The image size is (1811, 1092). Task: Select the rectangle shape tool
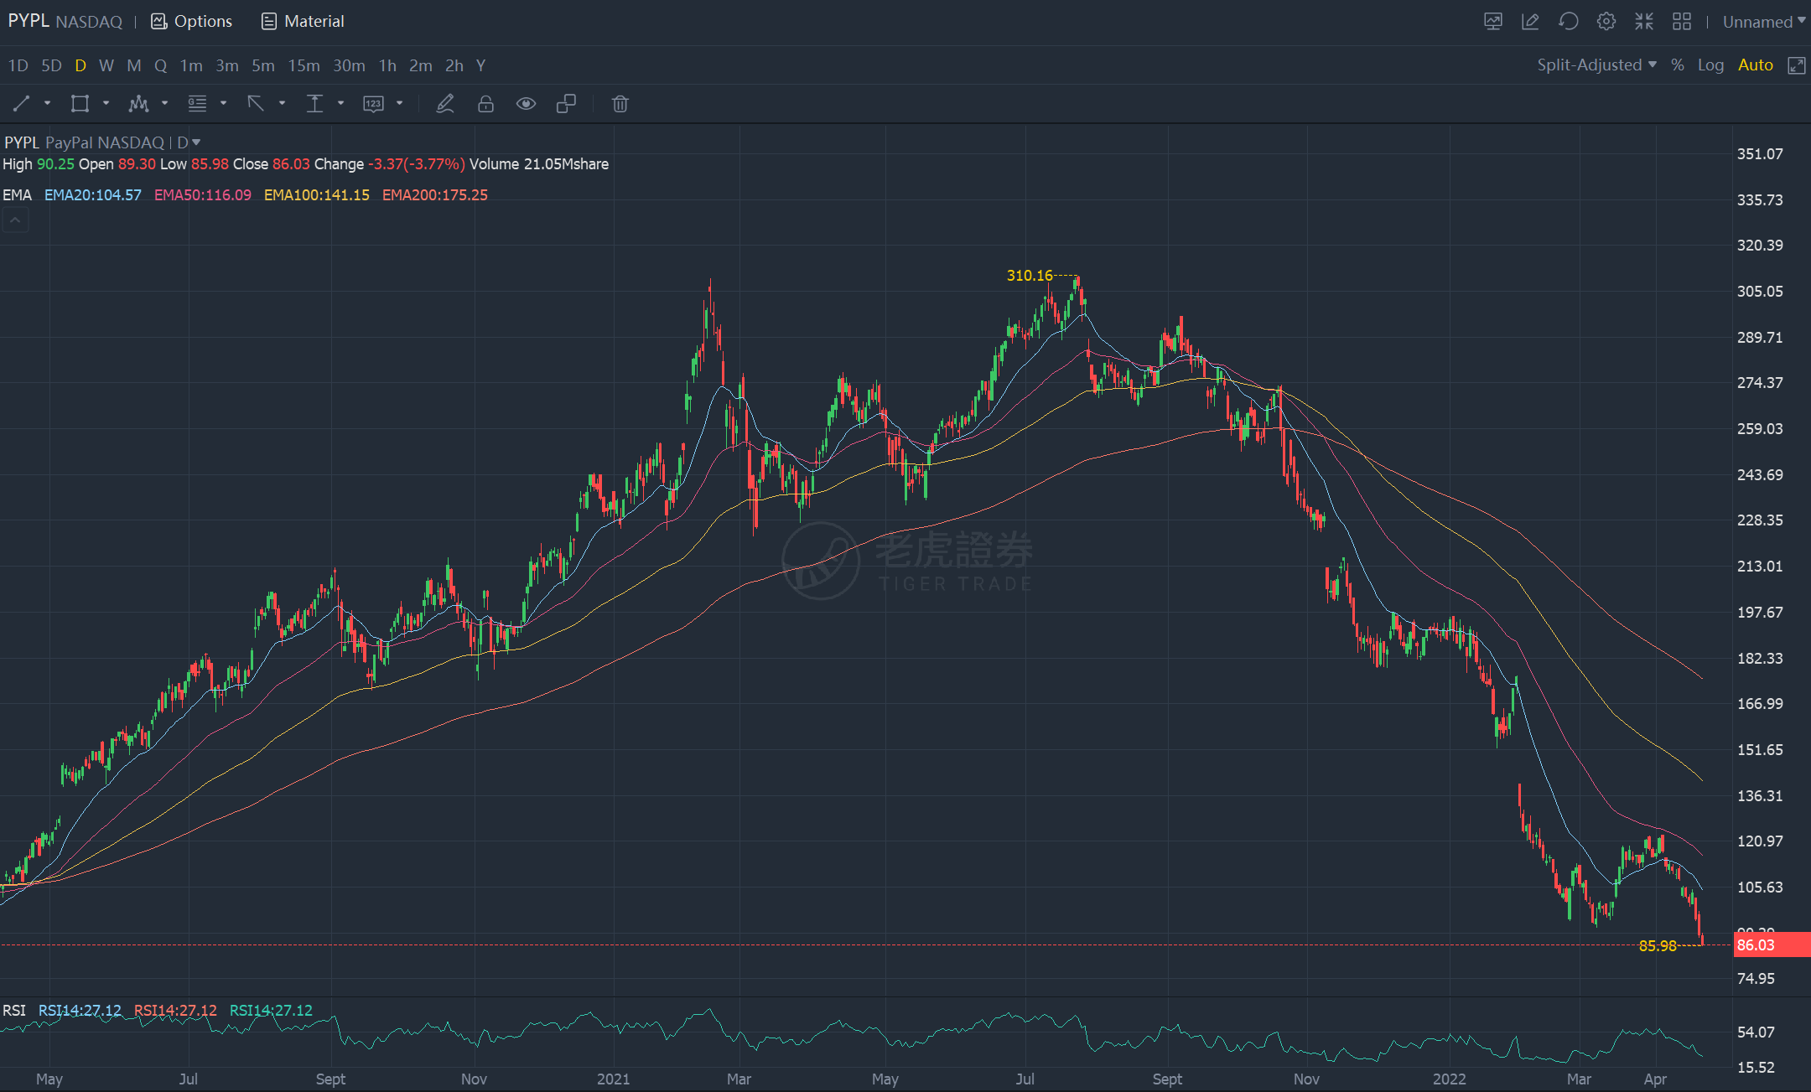coord(80,104)
